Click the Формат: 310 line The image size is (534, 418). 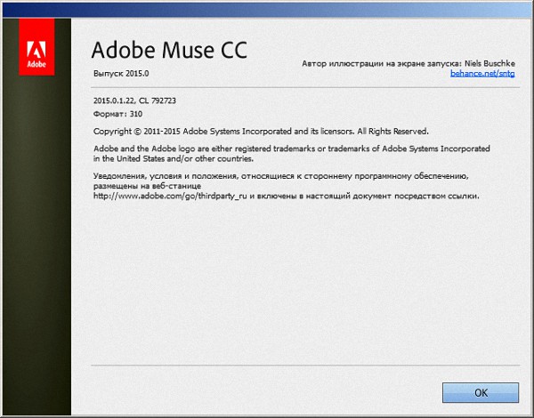click(117, 114)
